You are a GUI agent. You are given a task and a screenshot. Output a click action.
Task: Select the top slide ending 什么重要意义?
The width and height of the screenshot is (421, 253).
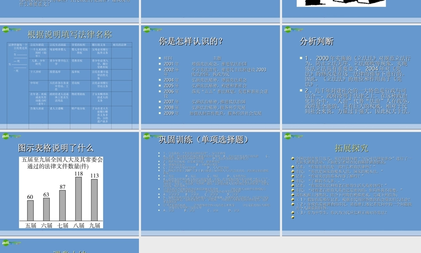pyautogui.click(x=69, y=11)
